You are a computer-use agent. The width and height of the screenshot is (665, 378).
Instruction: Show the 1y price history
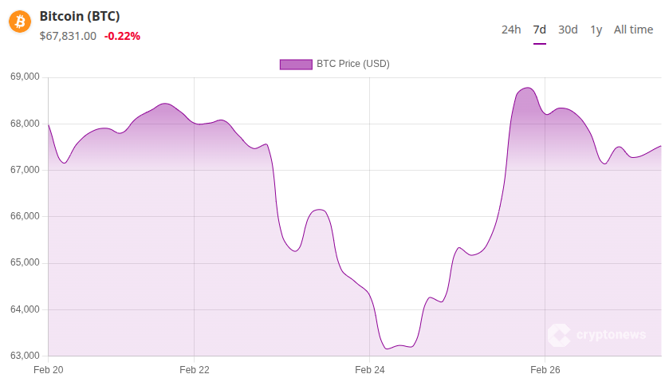[x=596, y=30]
